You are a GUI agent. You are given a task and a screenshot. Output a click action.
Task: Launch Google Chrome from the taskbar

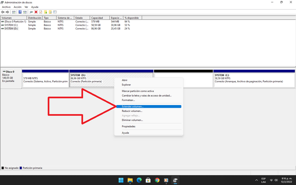point(157,180)
